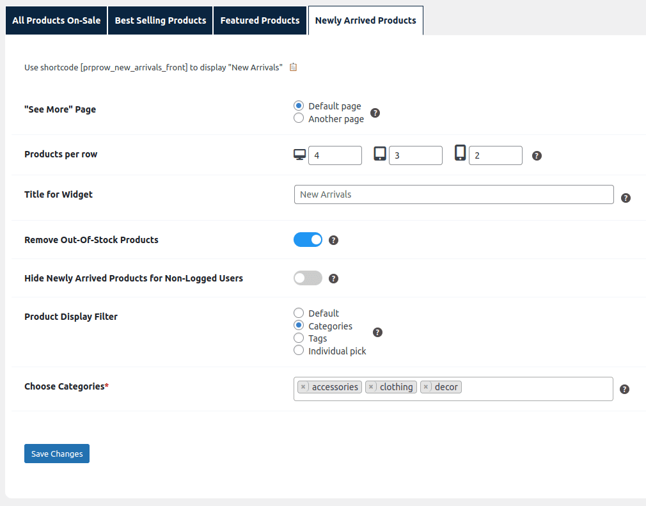Select the Another page radio option

pyautogui.click(x=299, y=118)
